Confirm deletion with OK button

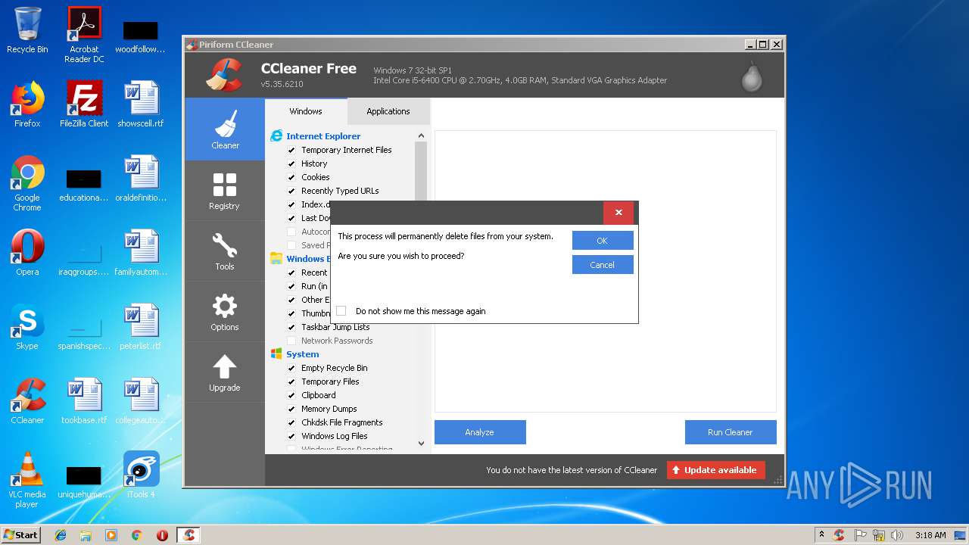click(603, 241)
